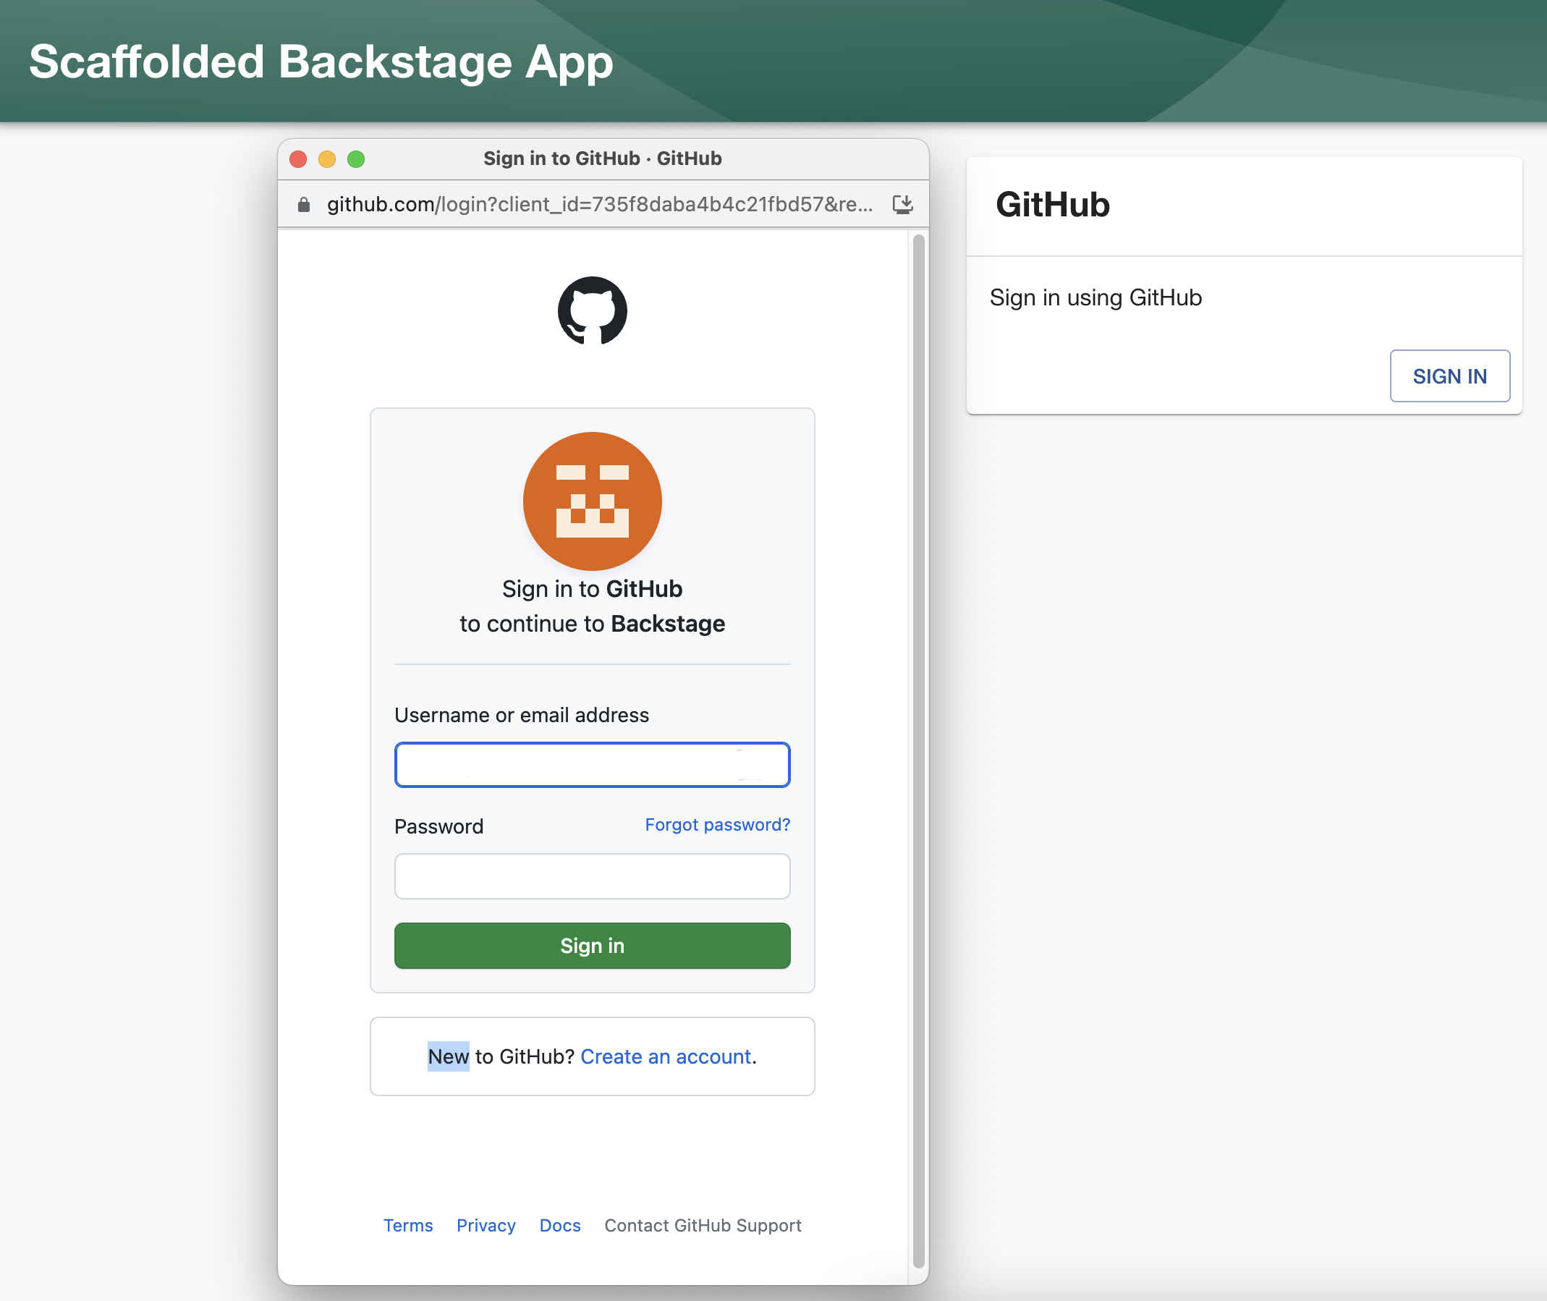
Task: Click the GitHub Octocat logo
Action: tap(592, 310)
